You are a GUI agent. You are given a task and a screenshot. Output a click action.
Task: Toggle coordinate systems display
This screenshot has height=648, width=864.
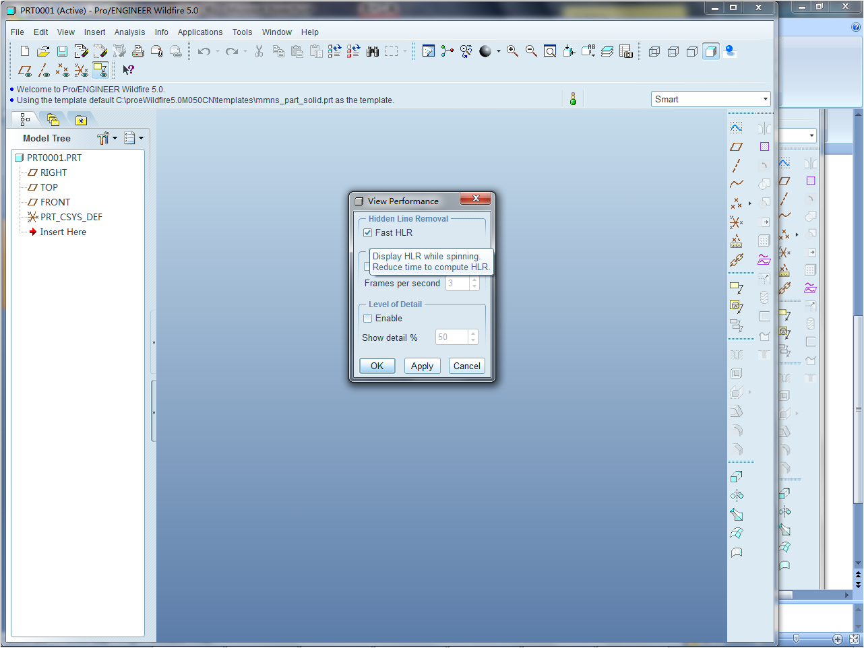pyautogui.click(x=82, y=70)
